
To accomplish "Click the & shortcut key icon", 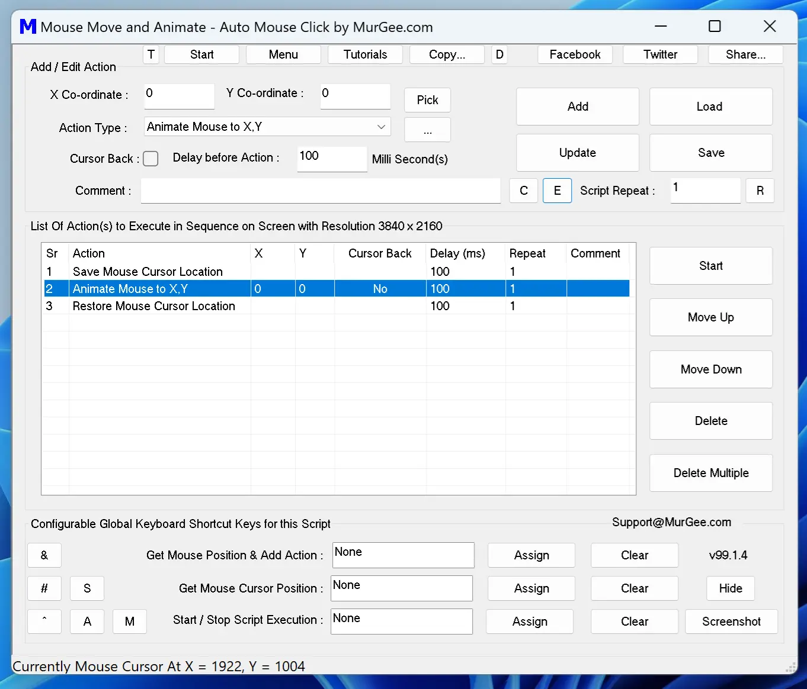I will coord(44,555).
